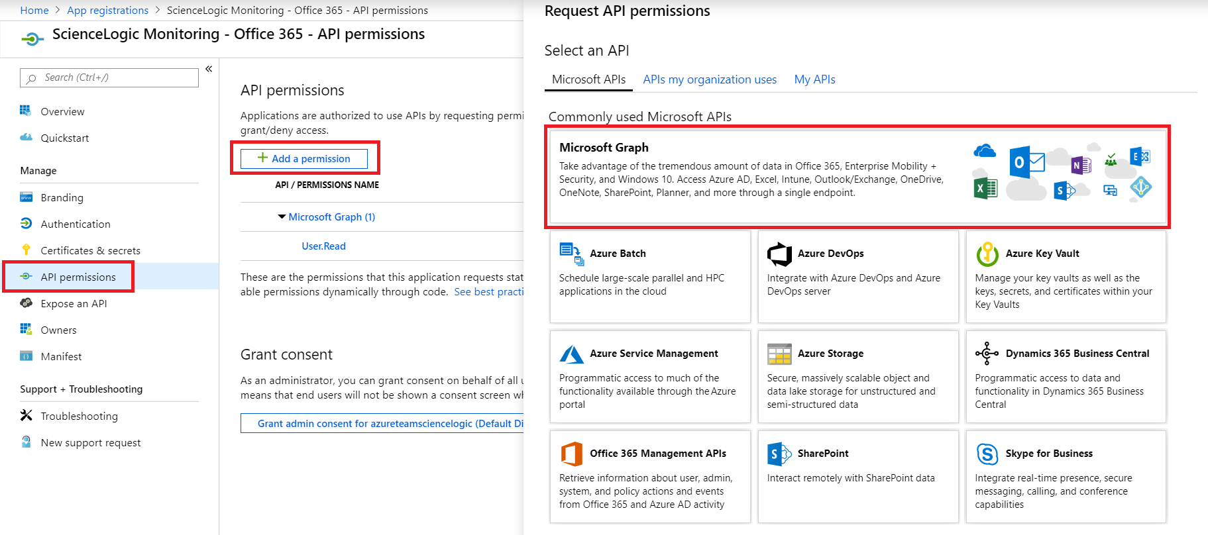The width and height of the screenshot is (1208, 535).
Task: Click the Certificates & secrets key icon
Action: (x=26, y=250)
